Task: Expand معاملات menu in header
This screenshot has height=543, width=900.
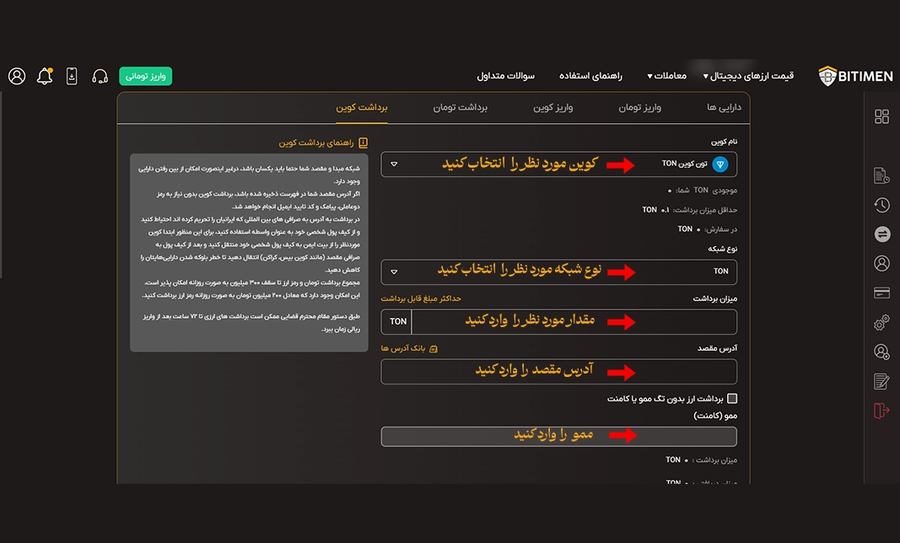Action: (667, 76)
